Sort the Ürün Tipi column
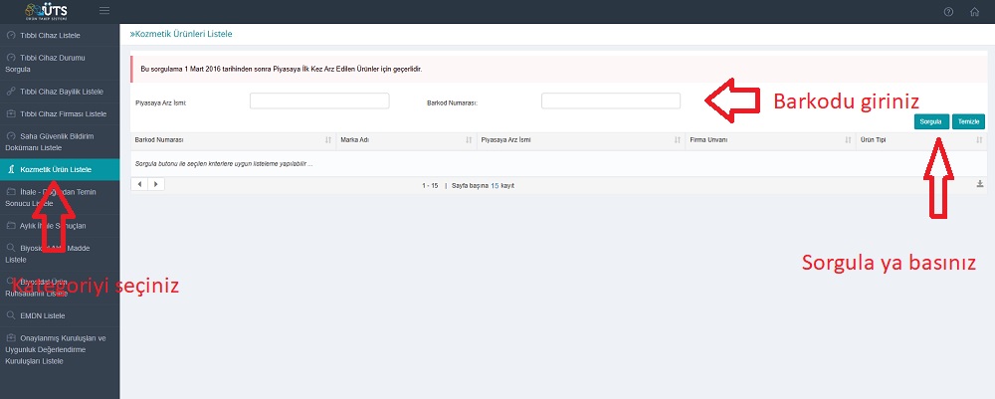 click(979, 140)
